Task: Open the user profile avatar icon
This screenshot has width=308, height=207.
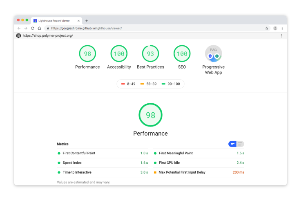Action: (x=275, y=28)
